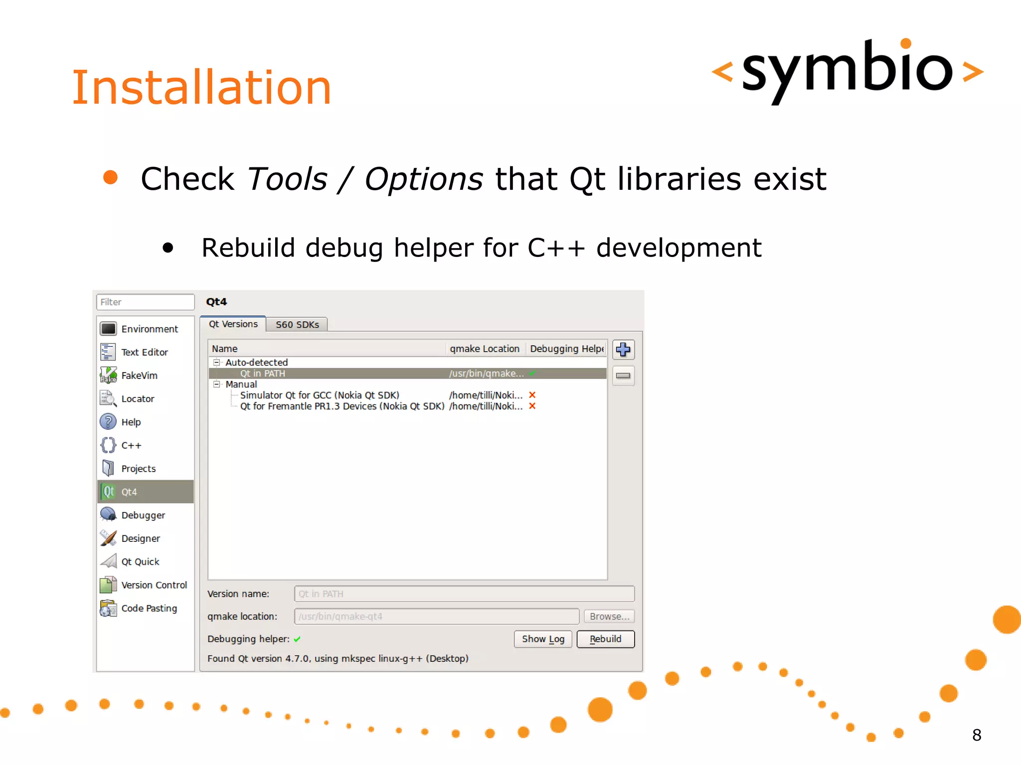Select Qt for Fremantle PR1.3 Devices row
The height and width of the screenshot is (765, 1021).
coord(407,406)
